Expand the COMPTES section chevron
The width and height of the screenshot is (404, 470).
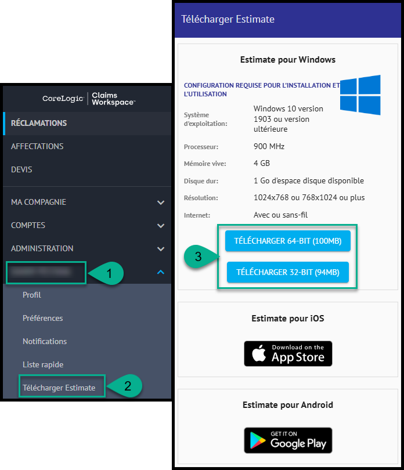[161, 226]
